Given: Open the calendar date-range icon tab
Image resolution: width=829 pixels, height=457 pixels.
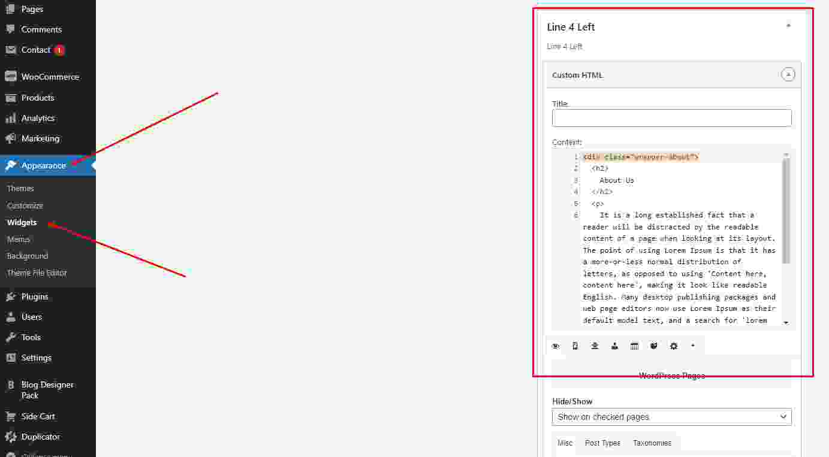Looking at the screenshot, I should click(634, 346).
